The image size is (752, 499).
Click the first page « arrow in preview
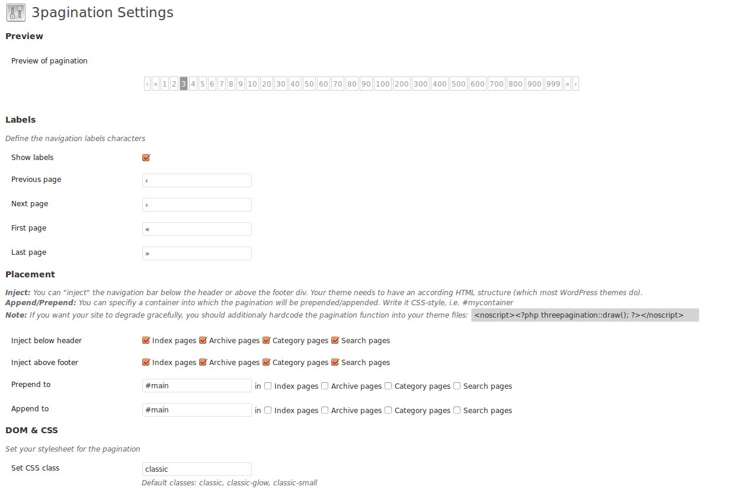[x=155, y=84]
